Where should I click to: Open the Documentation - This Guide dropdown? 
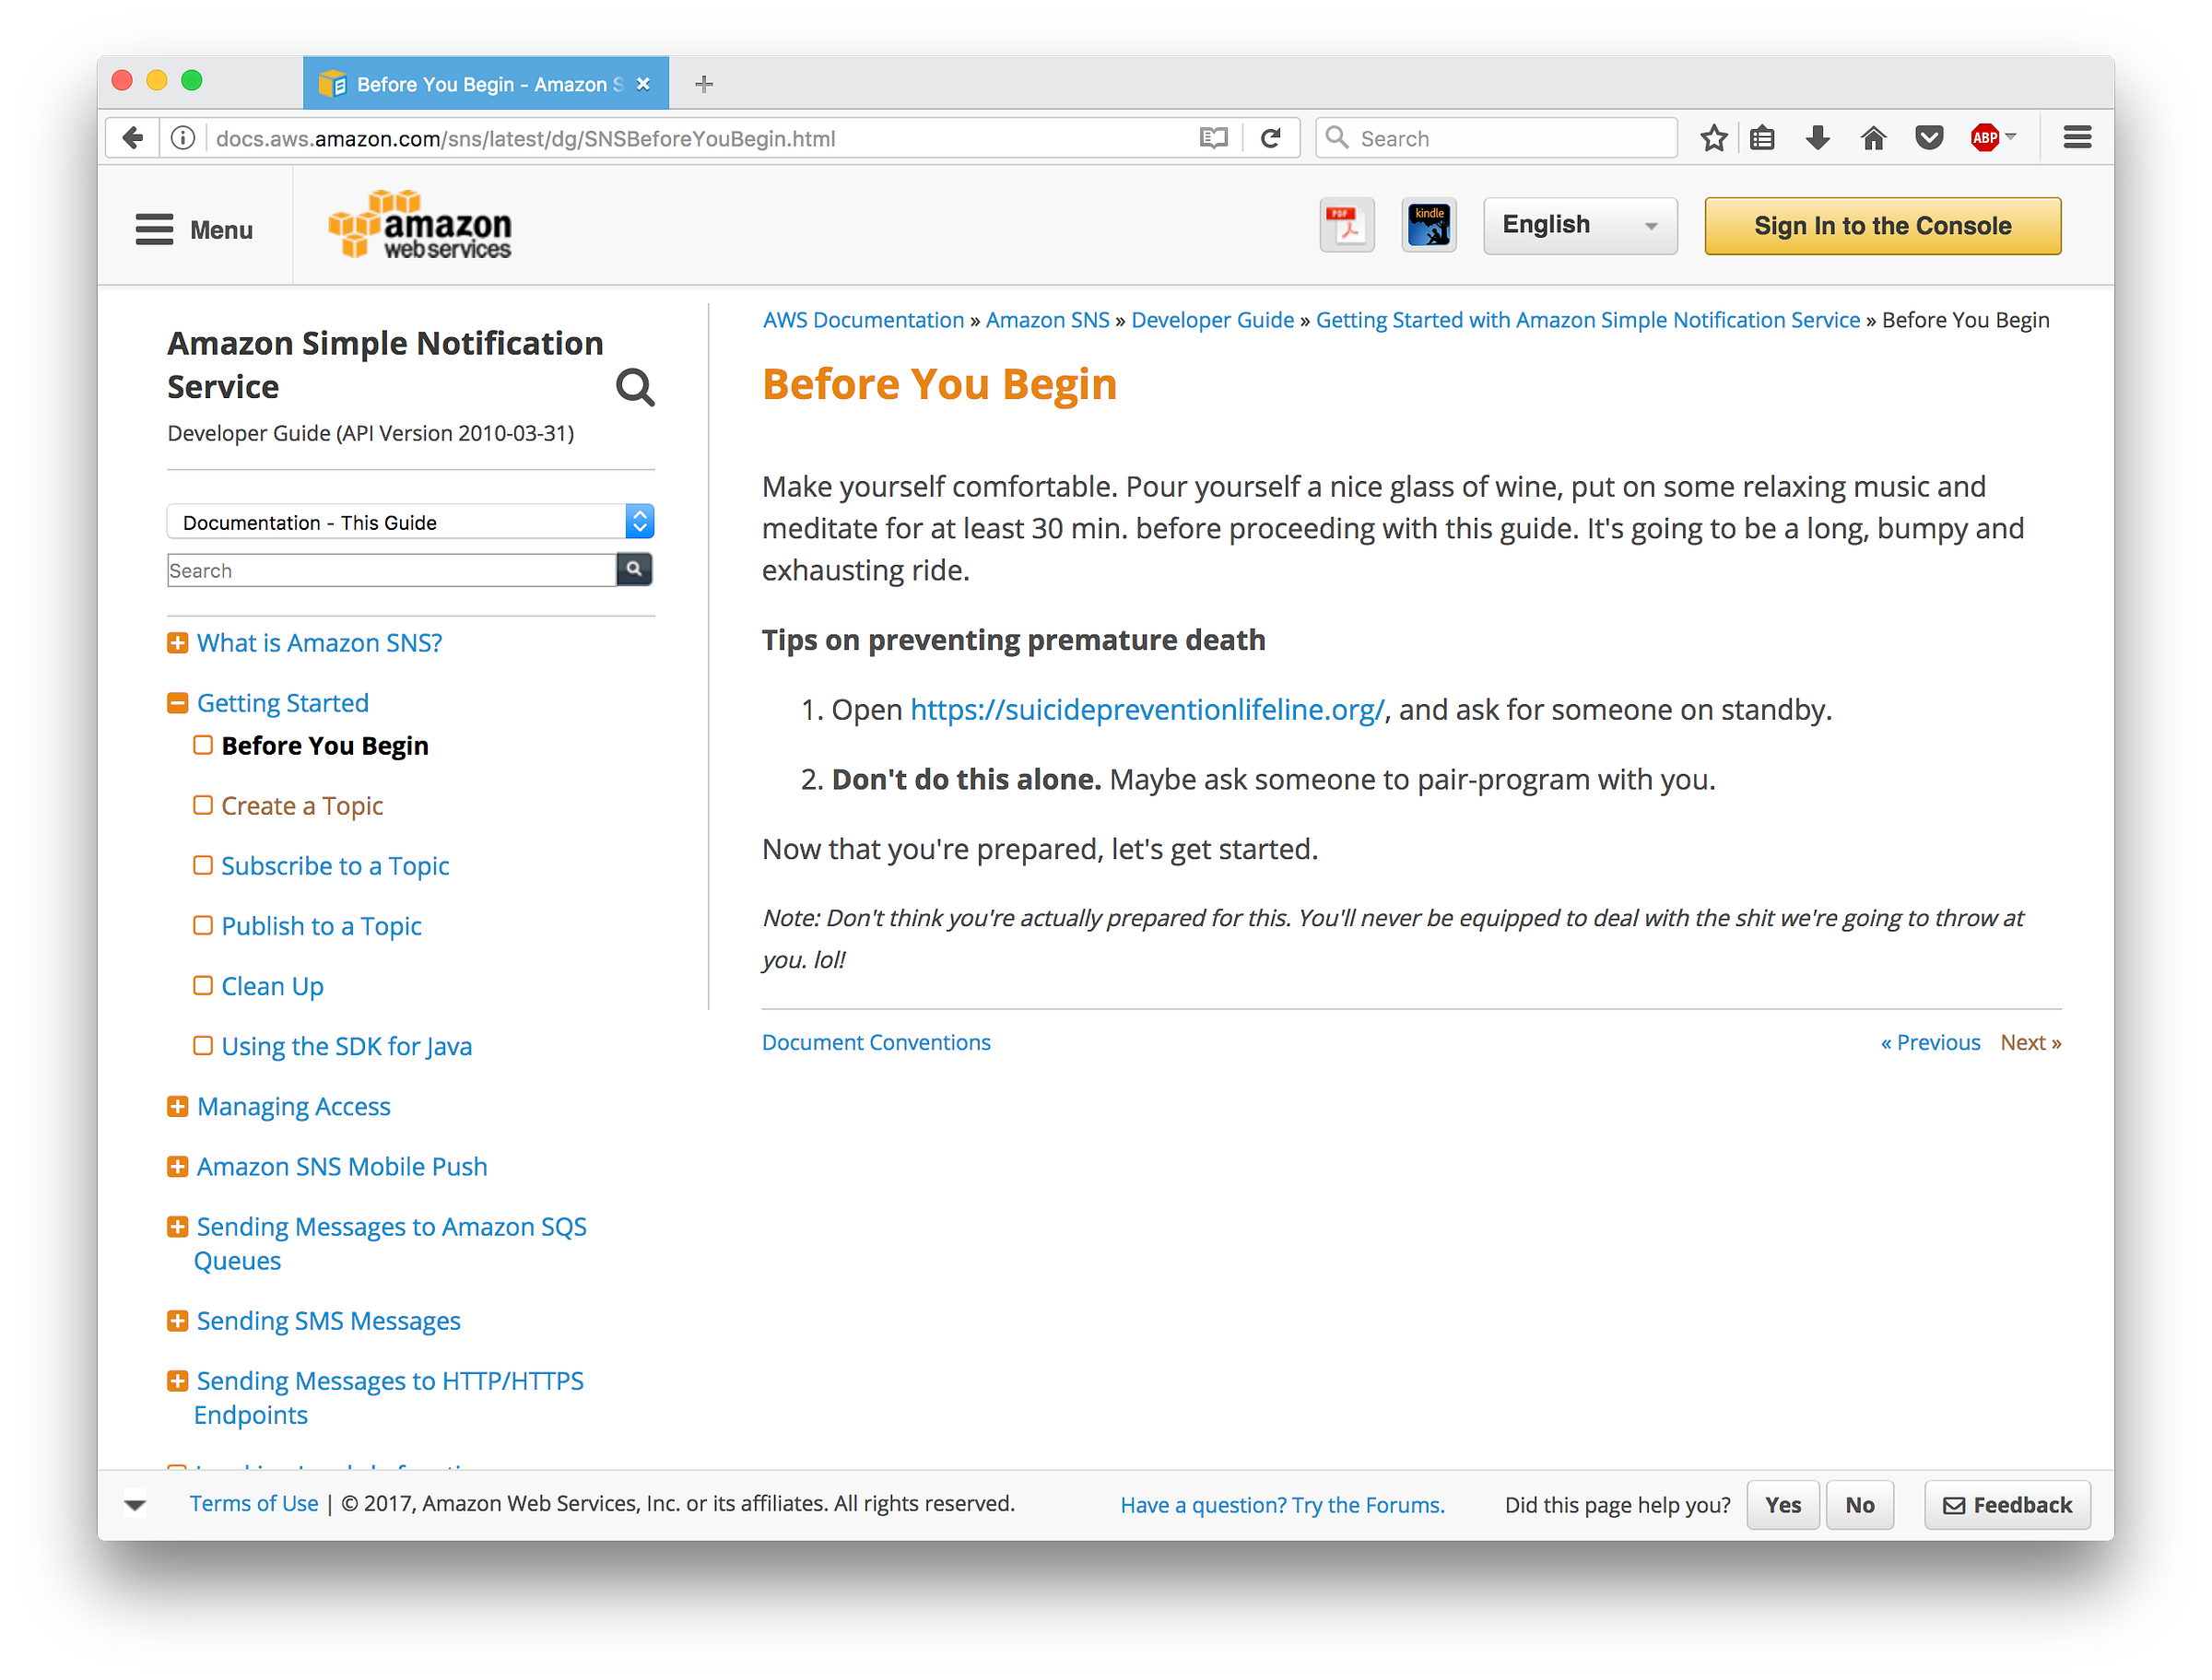point(410,522)
